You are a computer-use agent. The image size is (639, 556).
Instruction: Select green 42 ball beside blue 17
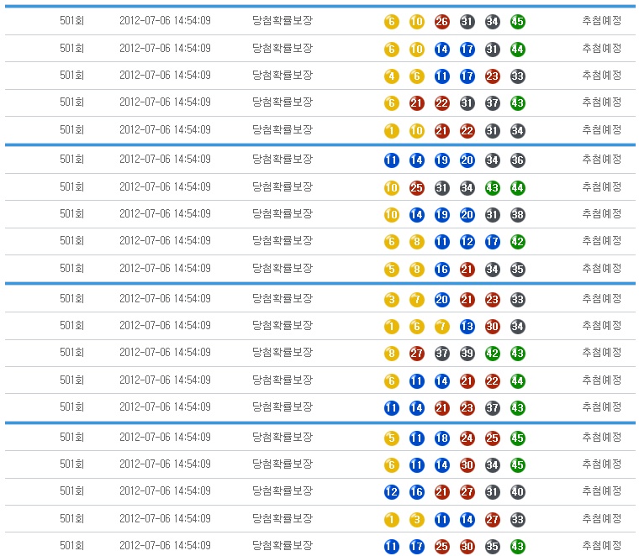517,242
